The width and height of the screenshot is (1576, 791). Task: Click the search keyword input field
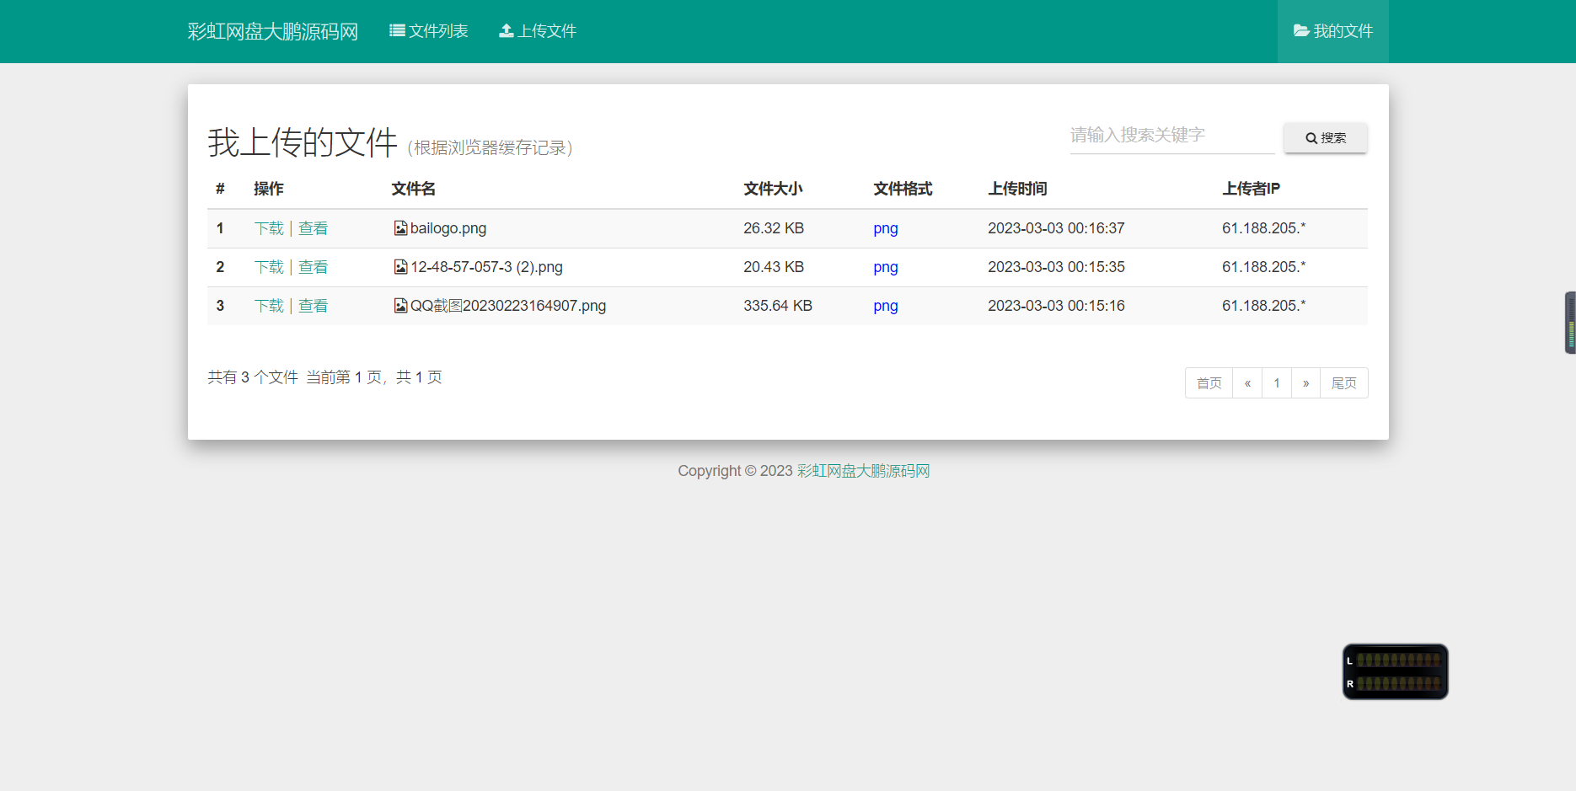coord(1171,135)
